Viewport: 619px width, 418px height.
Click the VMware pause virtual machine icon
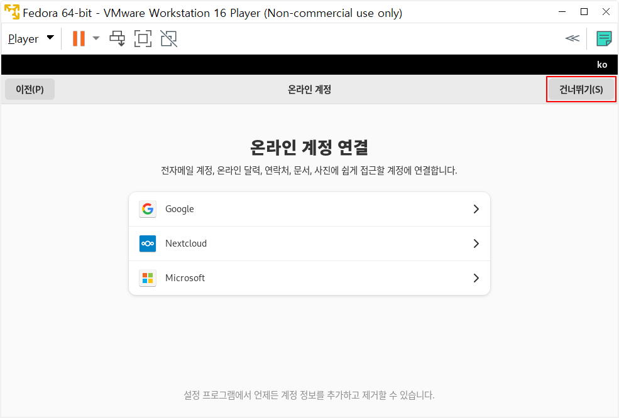point(79,39)
